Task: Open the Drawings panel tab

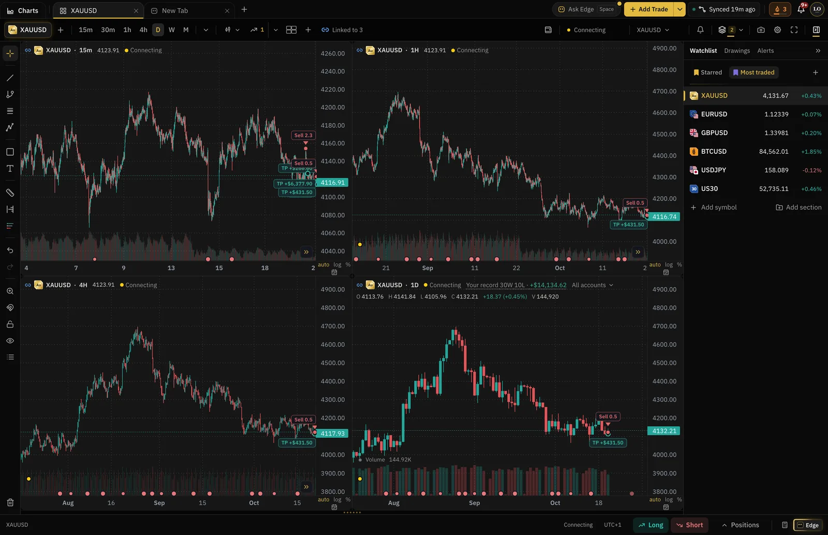Action: (737, 51)
